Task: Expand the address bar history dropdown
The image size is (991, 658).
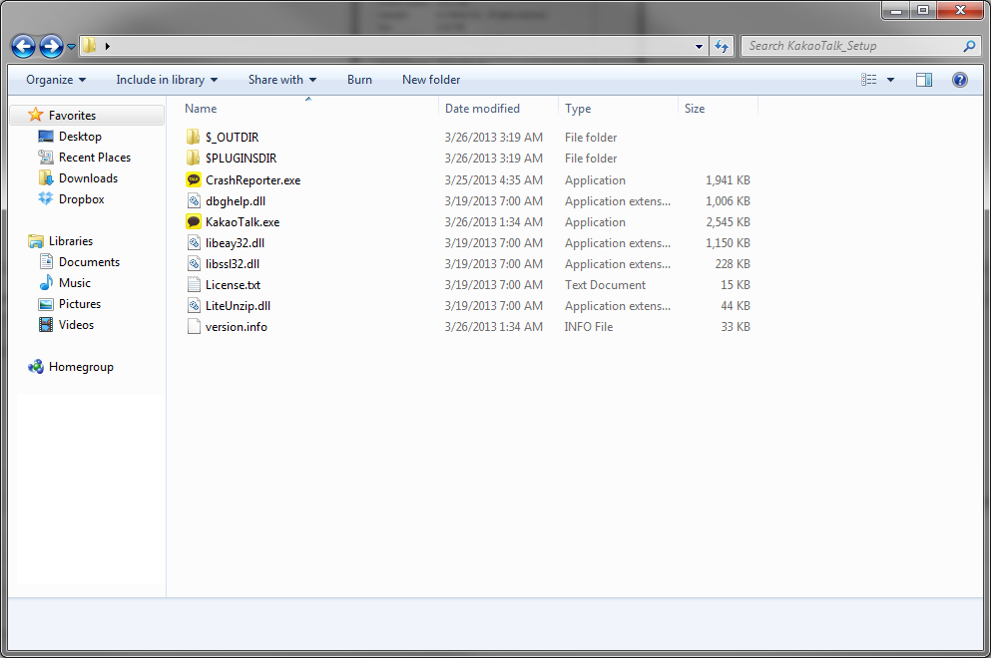Action: (x=699, y=46)
